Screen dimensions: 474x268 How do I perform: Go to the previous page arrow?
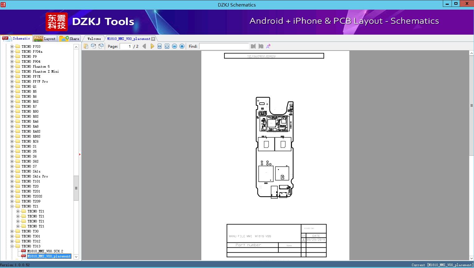point(144,46)
